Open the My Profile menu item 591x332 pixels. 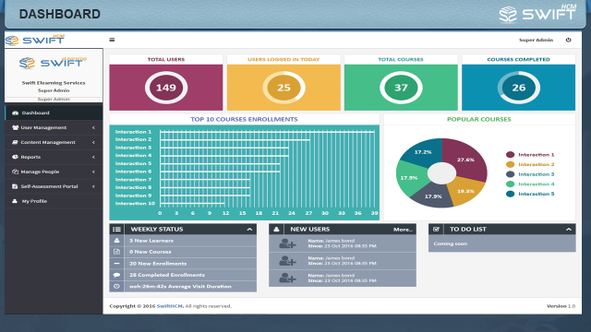pos(54,201)
